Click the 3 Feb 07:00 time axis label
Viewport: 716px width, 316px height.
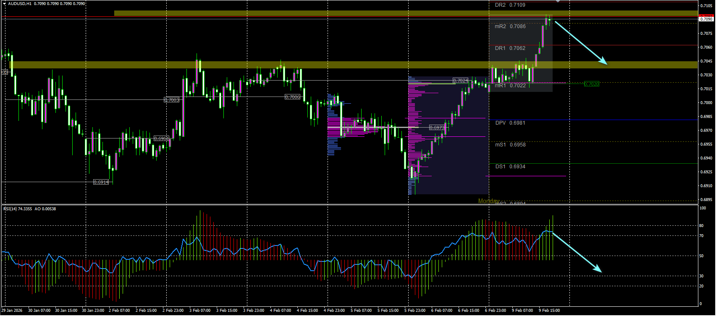pyautogui.click(x=200, y=311)
